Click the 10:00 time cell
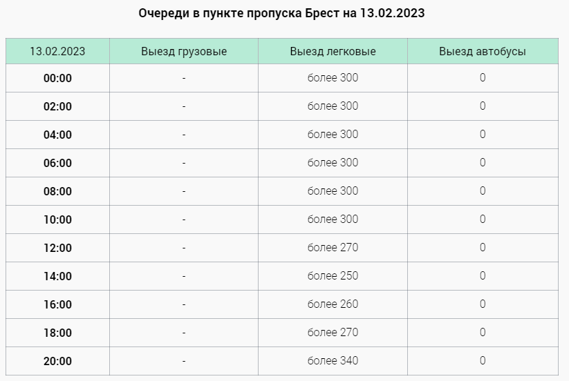The width and height of the screenshot is (569, 381). [57, 219]
